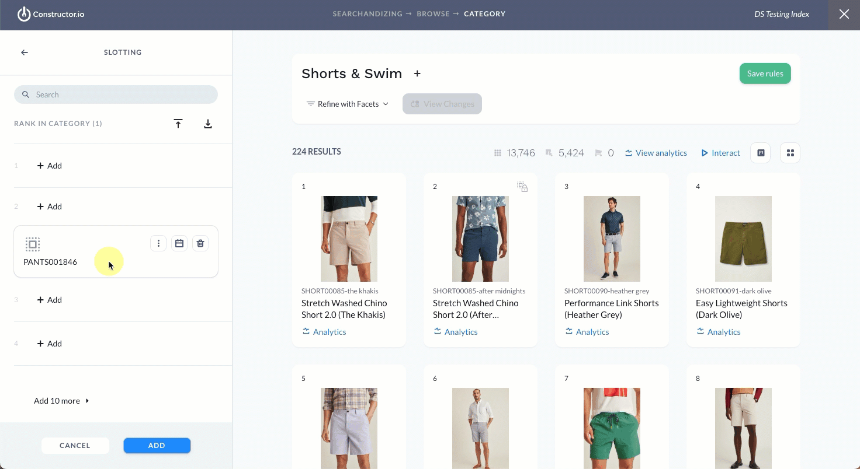
Task: Click the RANK IN CATEGORY (1) label
Action: [58, 124]
